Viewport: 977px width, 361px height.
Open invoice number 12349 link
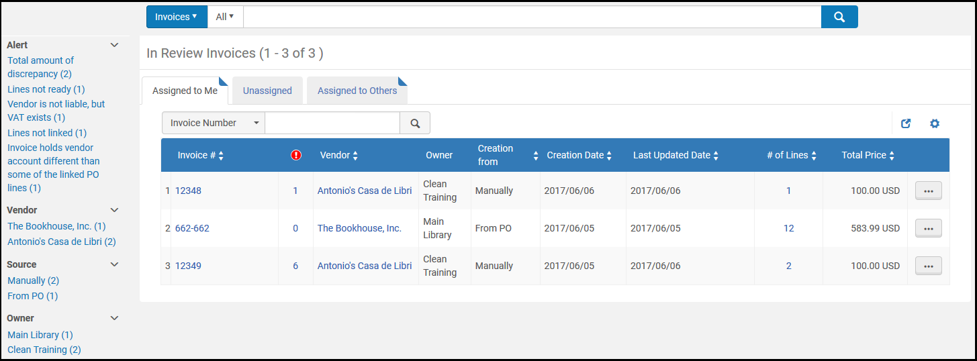[188, 266]
